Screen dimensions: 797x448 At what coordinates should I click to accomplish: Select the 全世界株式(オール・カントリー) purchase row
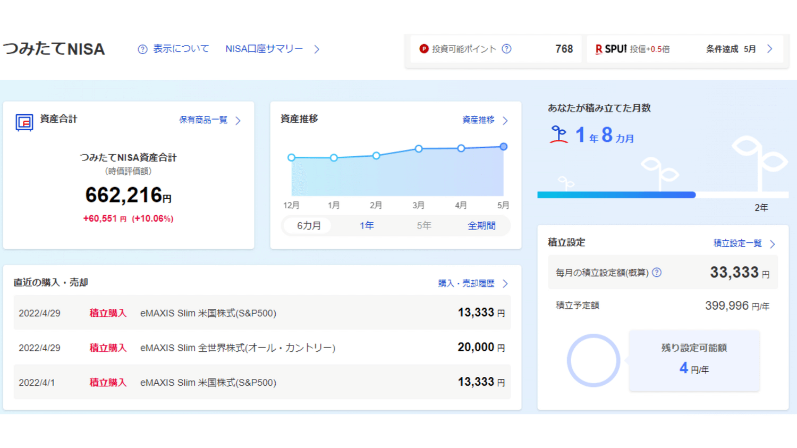point(262,347)
